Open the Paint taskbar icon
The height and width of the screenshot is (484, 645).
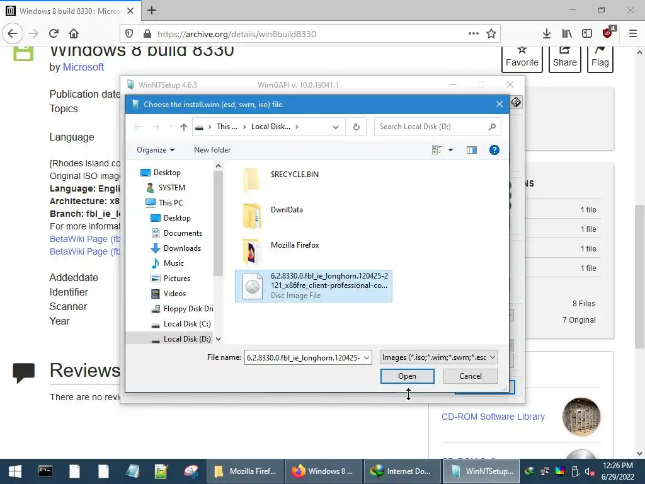(191, 471)
